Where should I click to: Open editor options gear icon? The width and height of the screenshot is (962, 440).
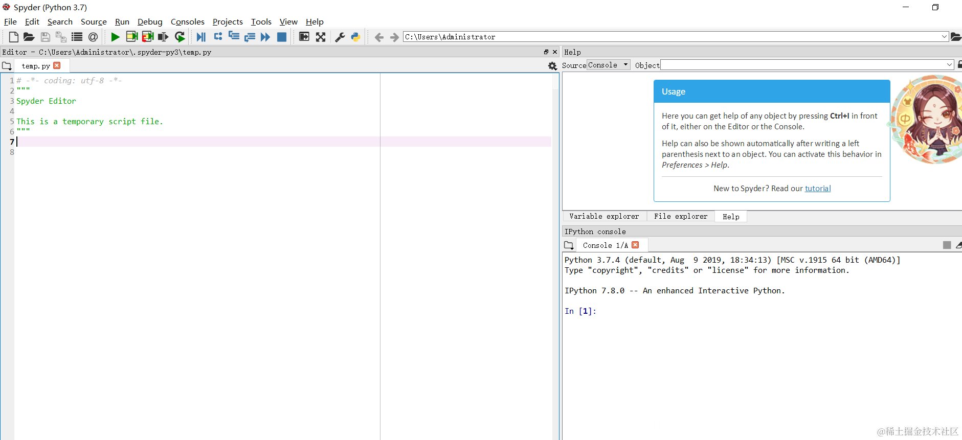point(552,66)
